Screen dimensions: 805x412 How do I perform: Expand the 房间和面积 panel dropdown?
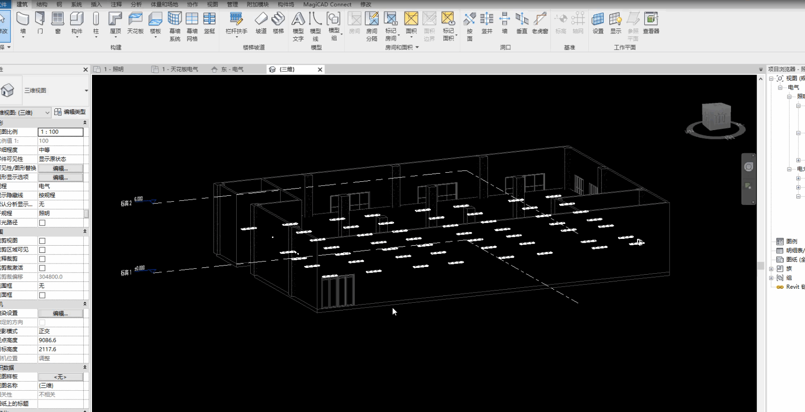click(417, 47)
